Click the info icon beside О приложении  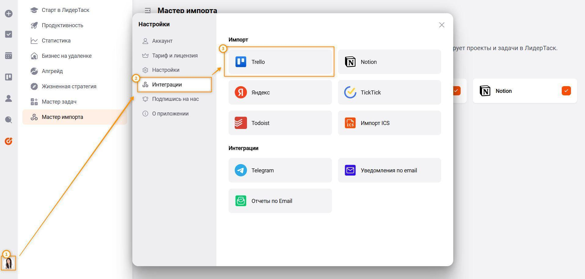(145, 114)
